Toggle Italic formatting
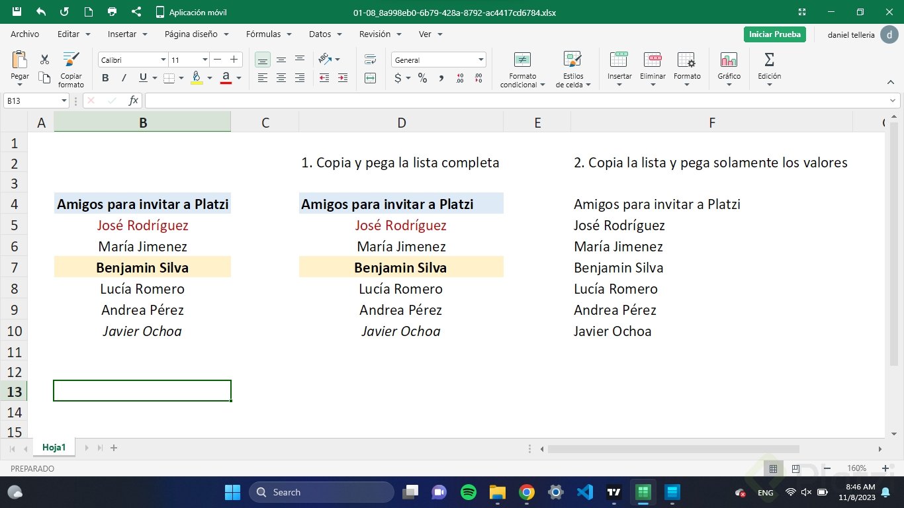Viewport: 904px width, 508px height. 124,78
